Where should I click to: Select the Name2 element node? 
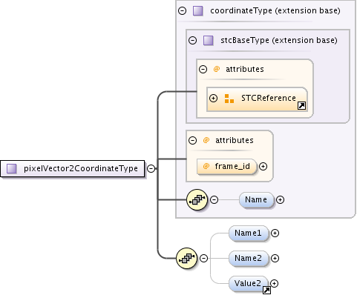249,259
